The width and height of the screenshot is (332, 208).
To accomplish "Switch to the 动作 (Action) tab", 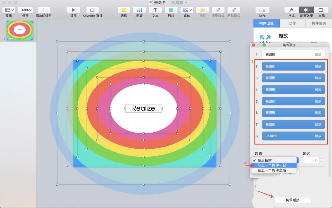I will (x=292, y=23).
